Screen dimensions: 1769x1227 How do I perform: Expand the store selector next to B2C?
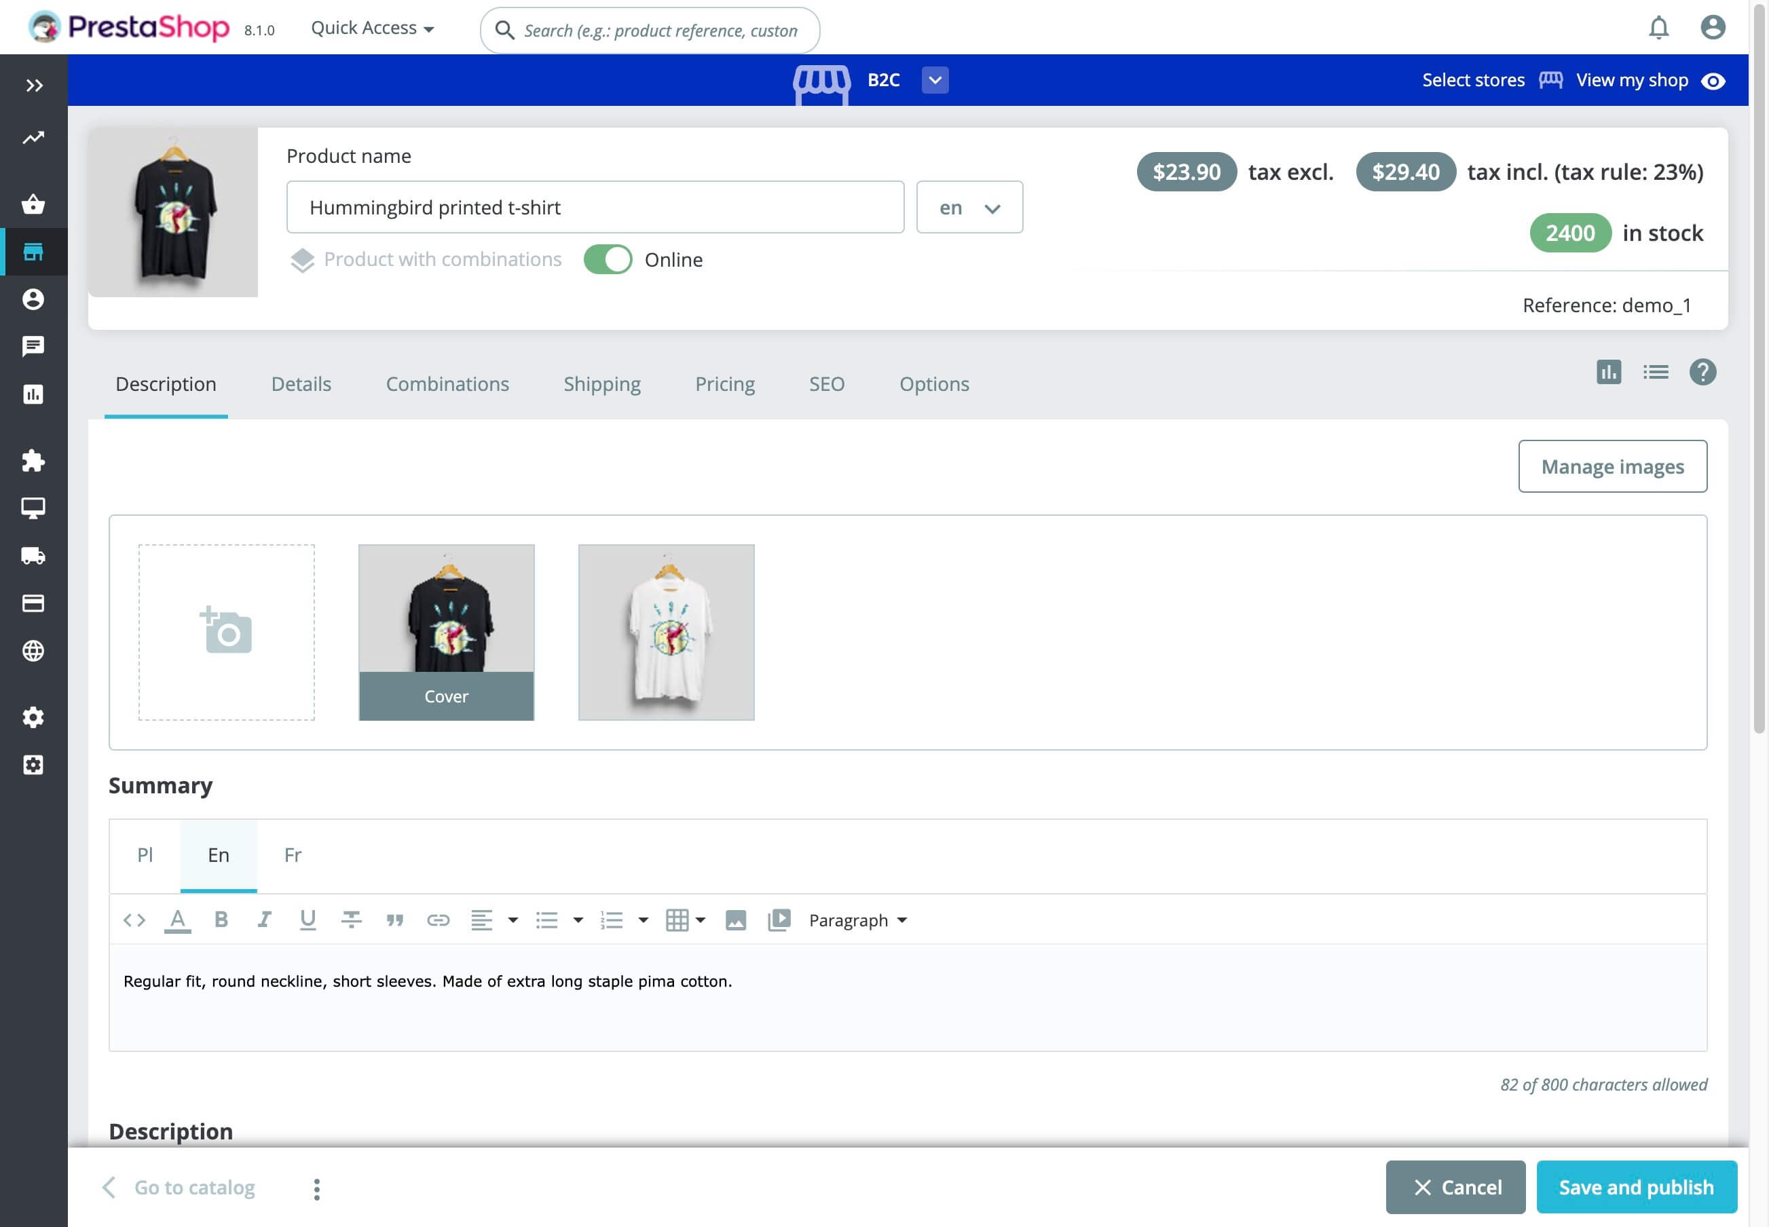935,80
